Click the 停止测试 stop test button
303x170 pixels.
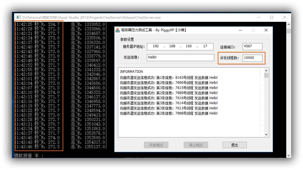(x=196, y=145)
